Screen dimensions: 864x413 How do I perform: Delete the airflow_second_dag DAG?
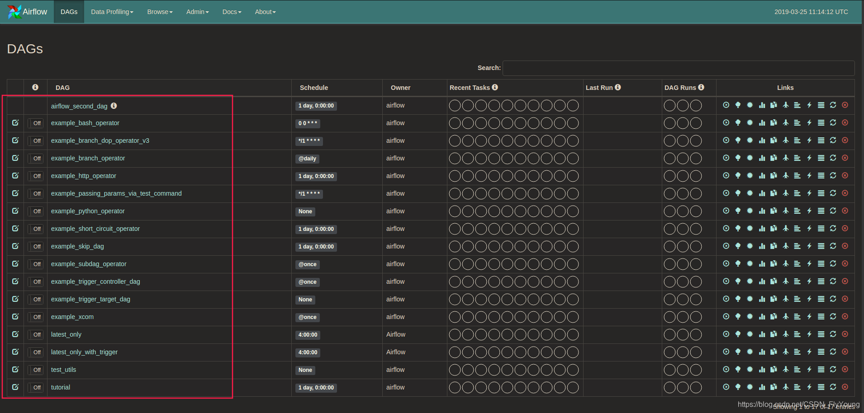pos(845,105)
